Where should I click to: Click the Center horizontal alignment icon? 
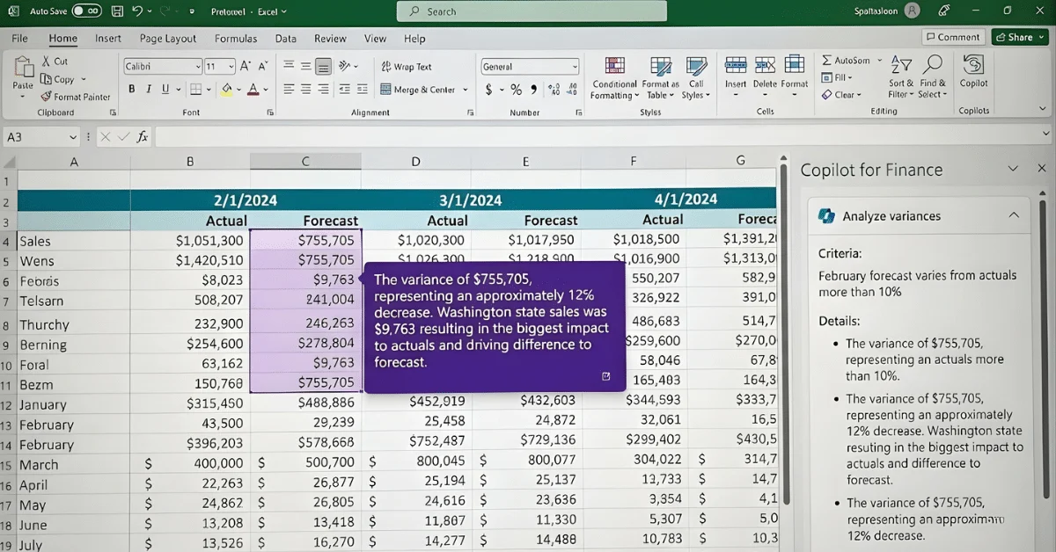click(305, 89)
